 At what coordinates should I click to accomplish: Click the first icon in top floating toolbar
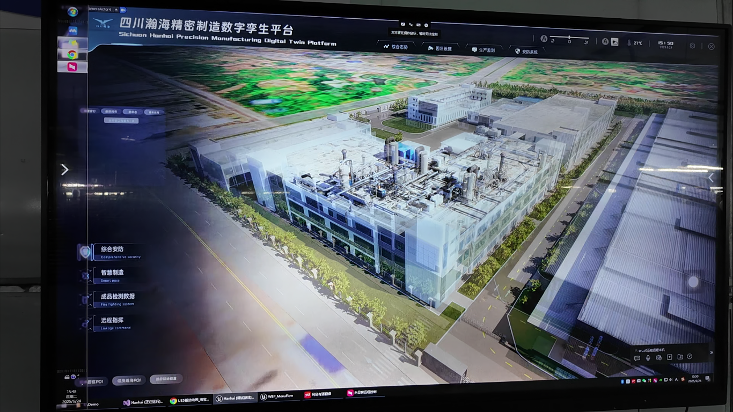(x=402, y=24)
